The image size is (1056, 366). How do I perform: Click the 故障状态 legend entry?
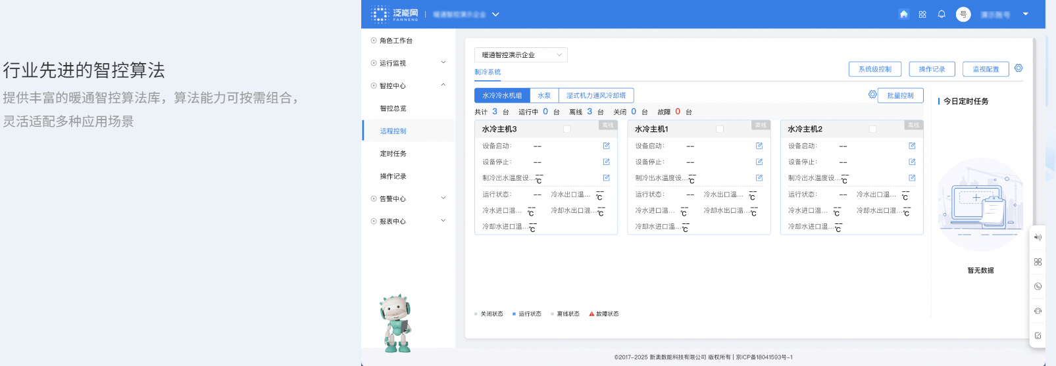coord(604,314)
